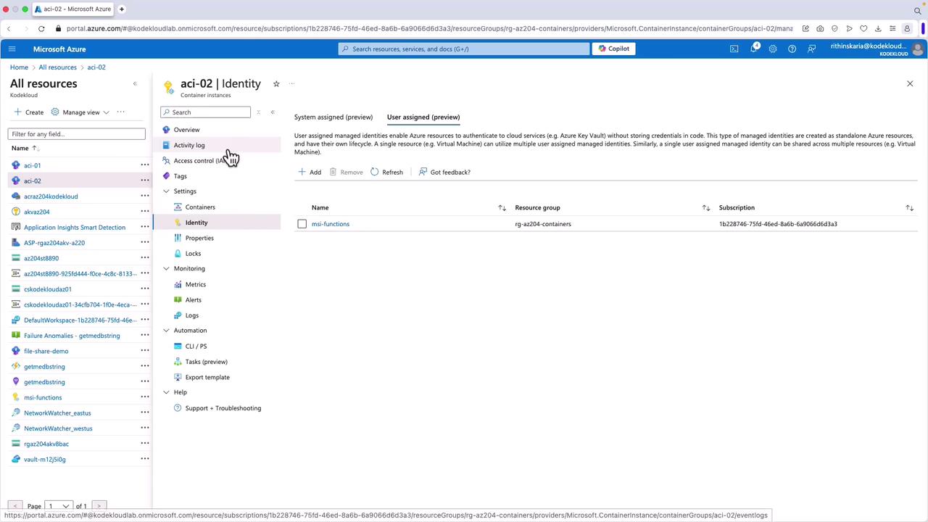Open Alerts under Monitoring

(x=194, y=300)
